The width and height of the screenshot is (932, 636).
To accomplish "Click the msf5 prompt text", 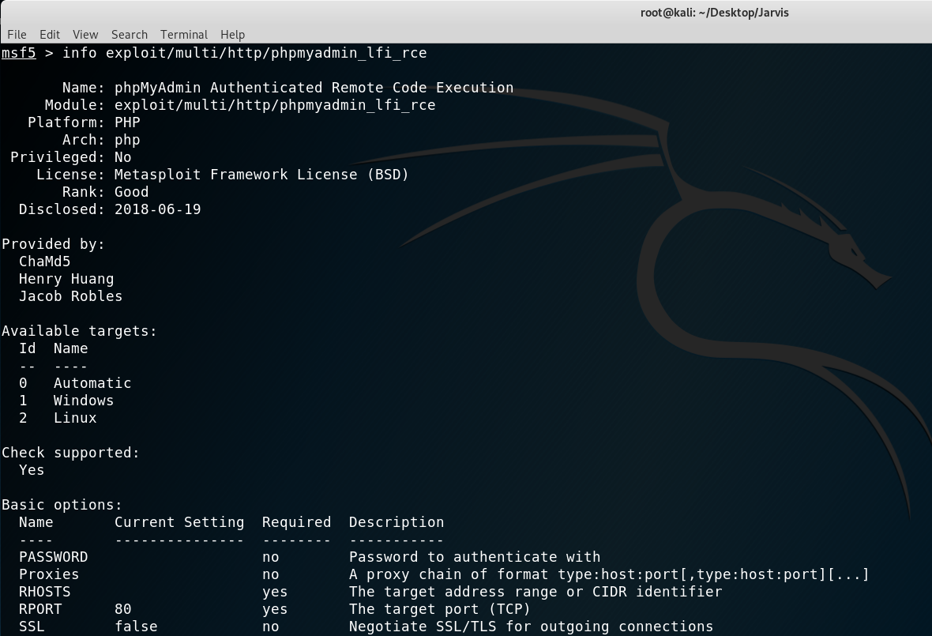I will pyautogui.click(x=18, y=53).
